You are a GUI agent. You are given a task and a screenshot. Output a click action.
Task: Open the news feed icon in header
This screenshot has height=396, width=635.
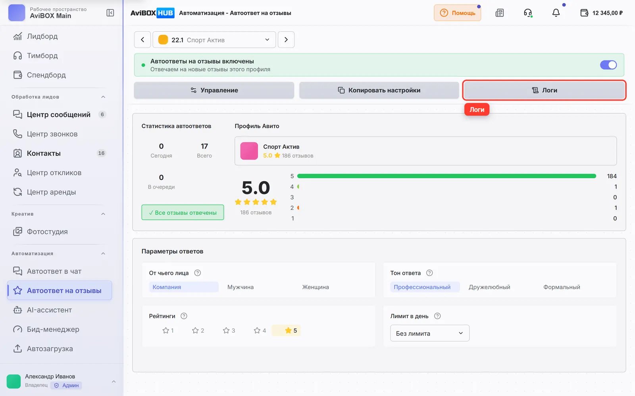pyautogui.click(x=500, y=13)
